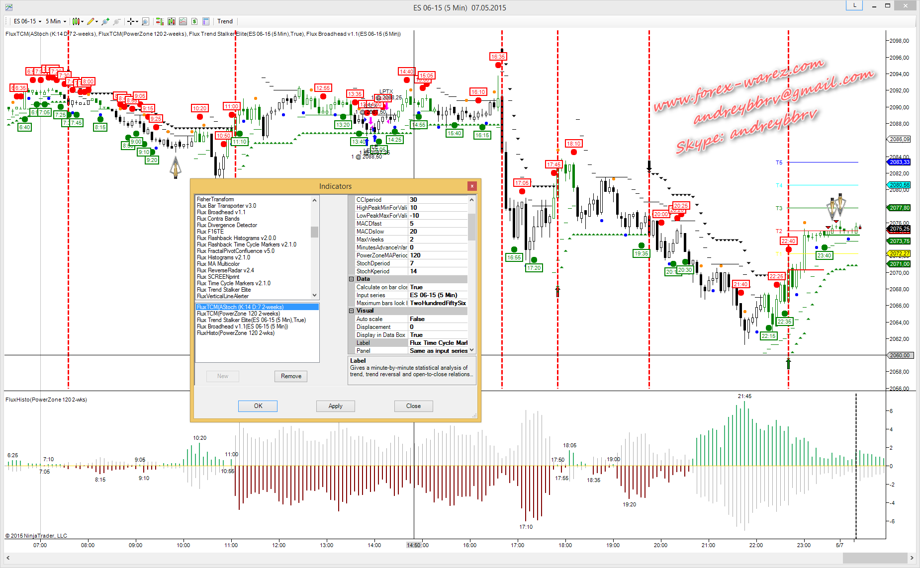The height and width of the screenshot is (568, 920).
Task: Select FluxHisto(PowerZone 120 2-wks) applied indicator
Action: point(235,333)
